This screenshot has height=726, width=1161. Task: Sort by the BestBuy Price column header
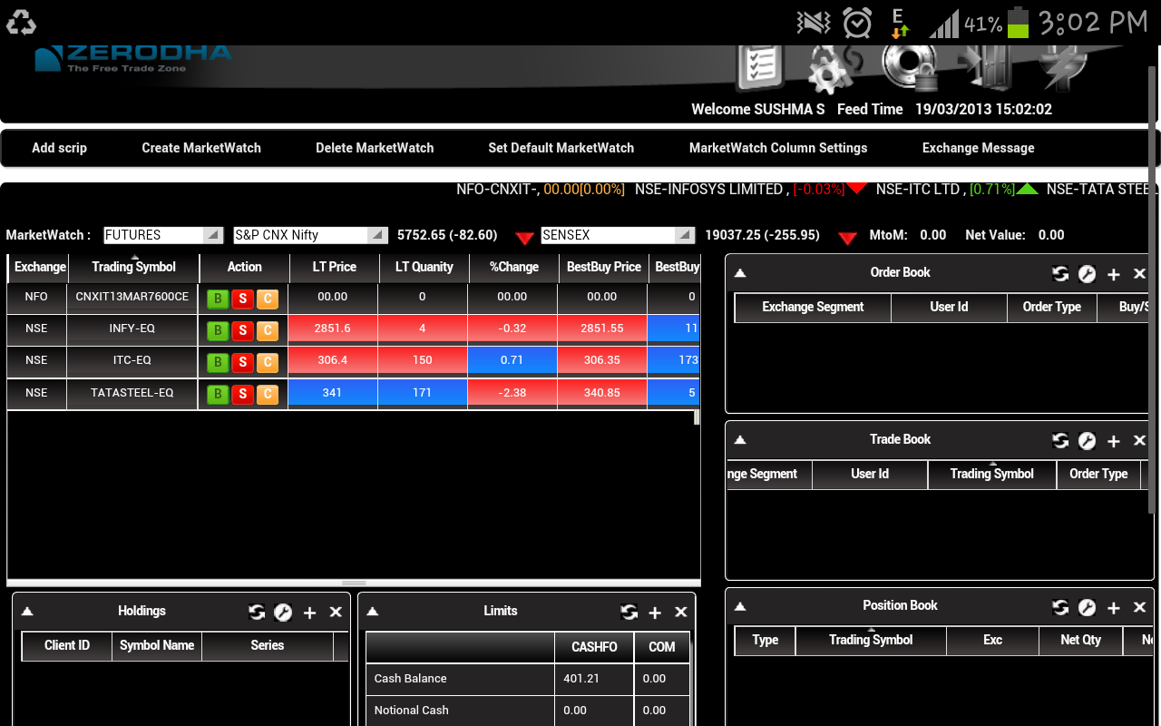[x=603, y=267]
